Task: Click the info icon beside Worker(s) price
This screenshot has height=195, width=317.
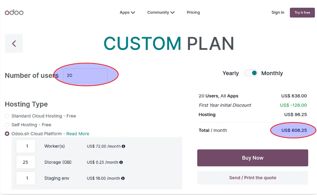Action: point(123,146)
